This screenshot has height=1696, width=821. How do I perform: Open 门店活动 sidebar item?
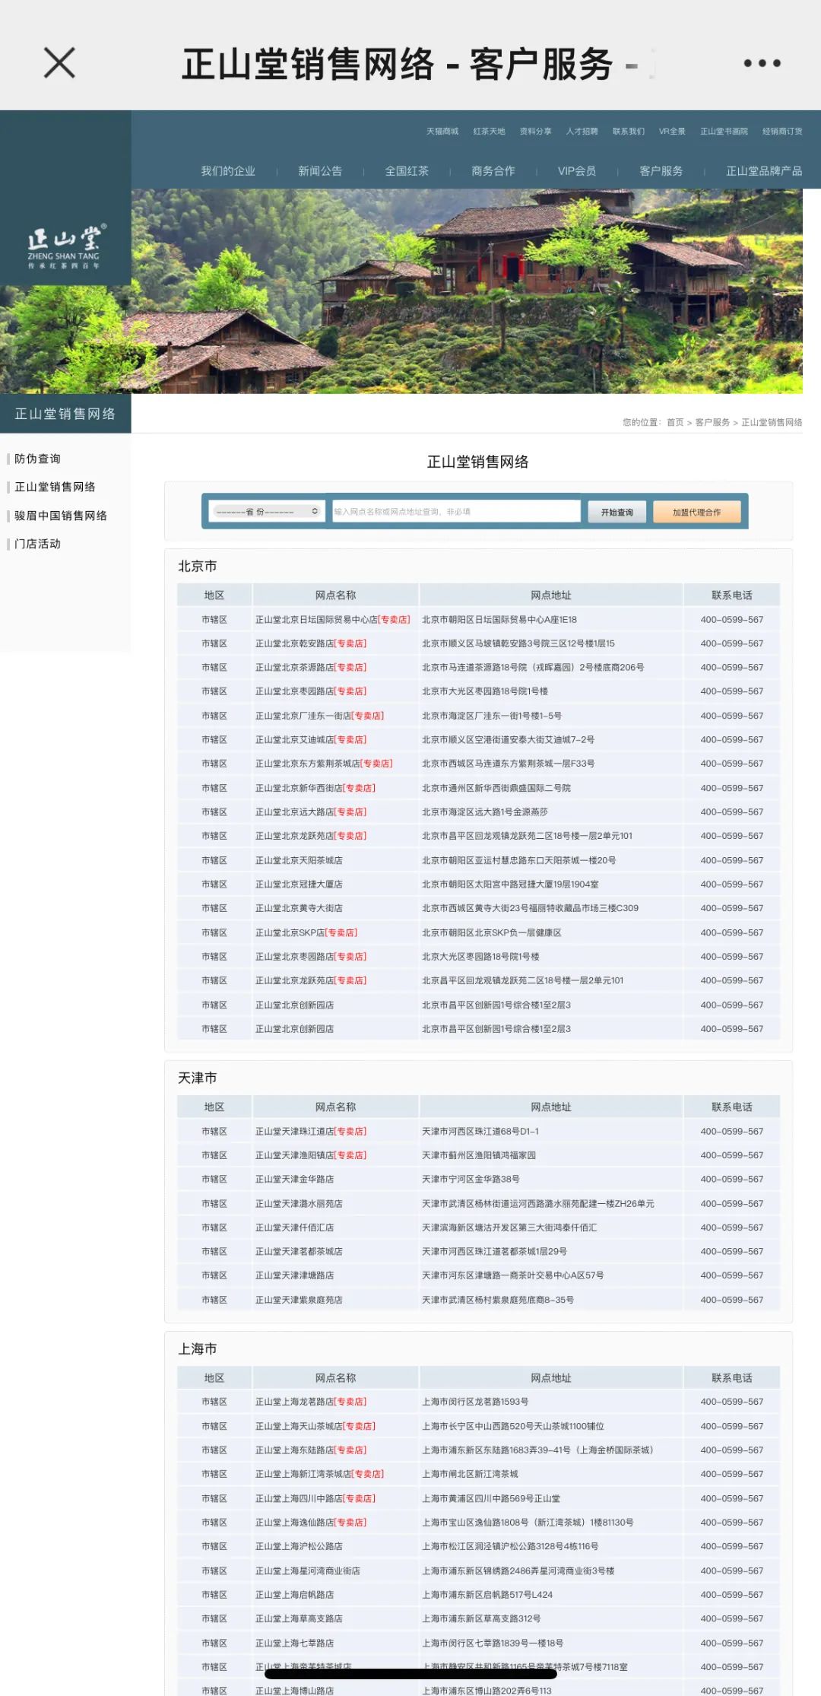(37, 544)
